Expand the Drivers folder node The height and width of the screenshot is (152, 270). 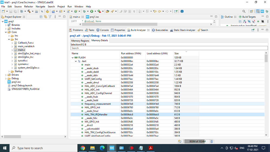[6, 75]
